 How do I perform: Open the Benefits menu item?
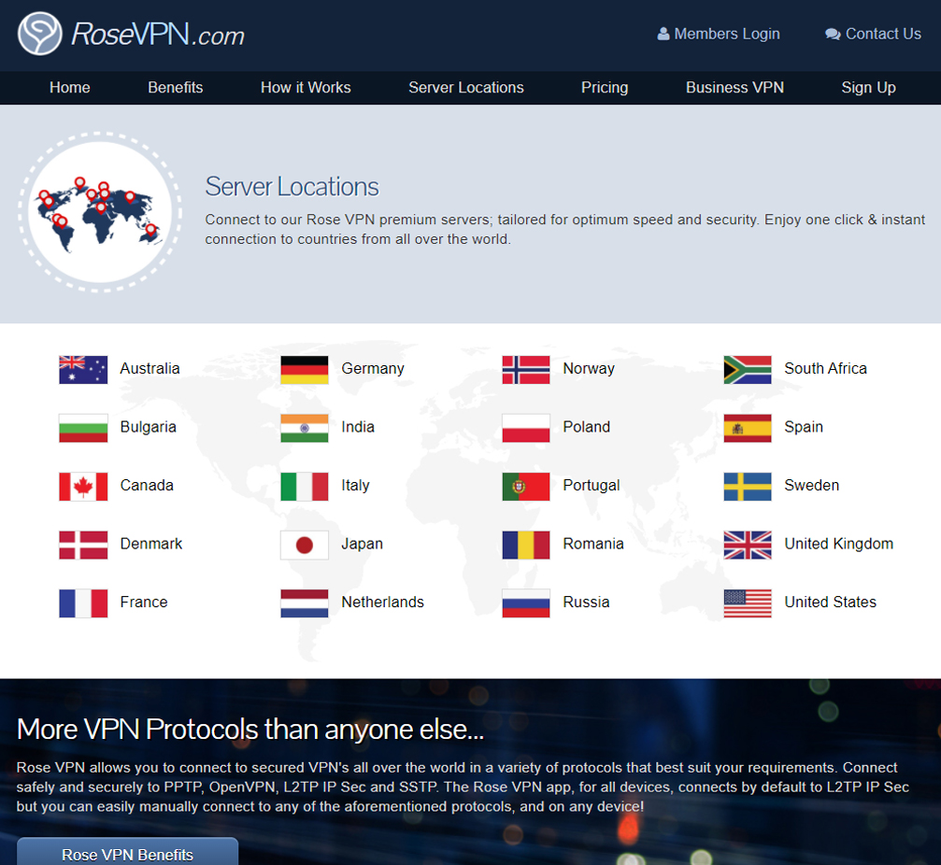[x=176, y=88]
